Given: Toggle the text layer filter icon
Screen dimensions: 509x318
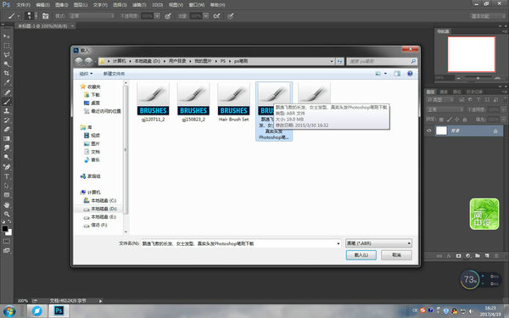Looking at the screenshot, I should 478,99.
